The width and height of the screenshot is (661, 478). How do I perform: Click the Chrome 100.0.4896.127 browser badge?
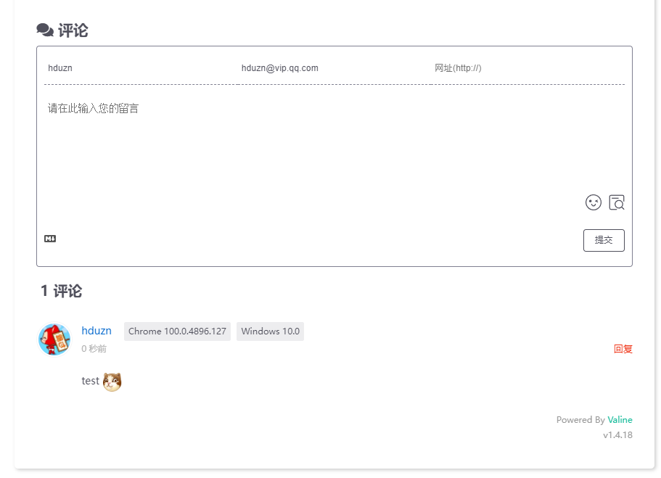tap(177, 331)
